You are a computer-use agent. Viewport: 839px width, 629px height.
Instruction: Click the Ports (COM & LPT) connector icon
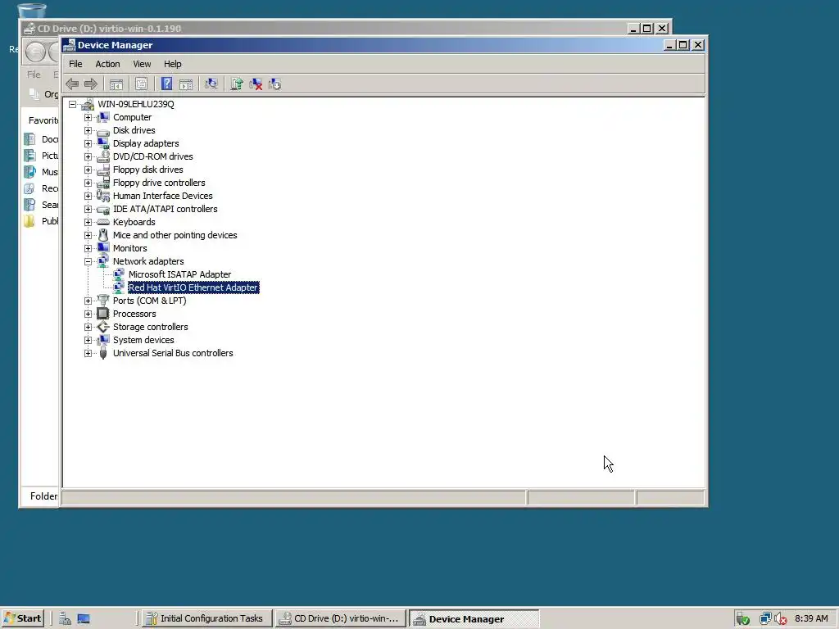103,301
